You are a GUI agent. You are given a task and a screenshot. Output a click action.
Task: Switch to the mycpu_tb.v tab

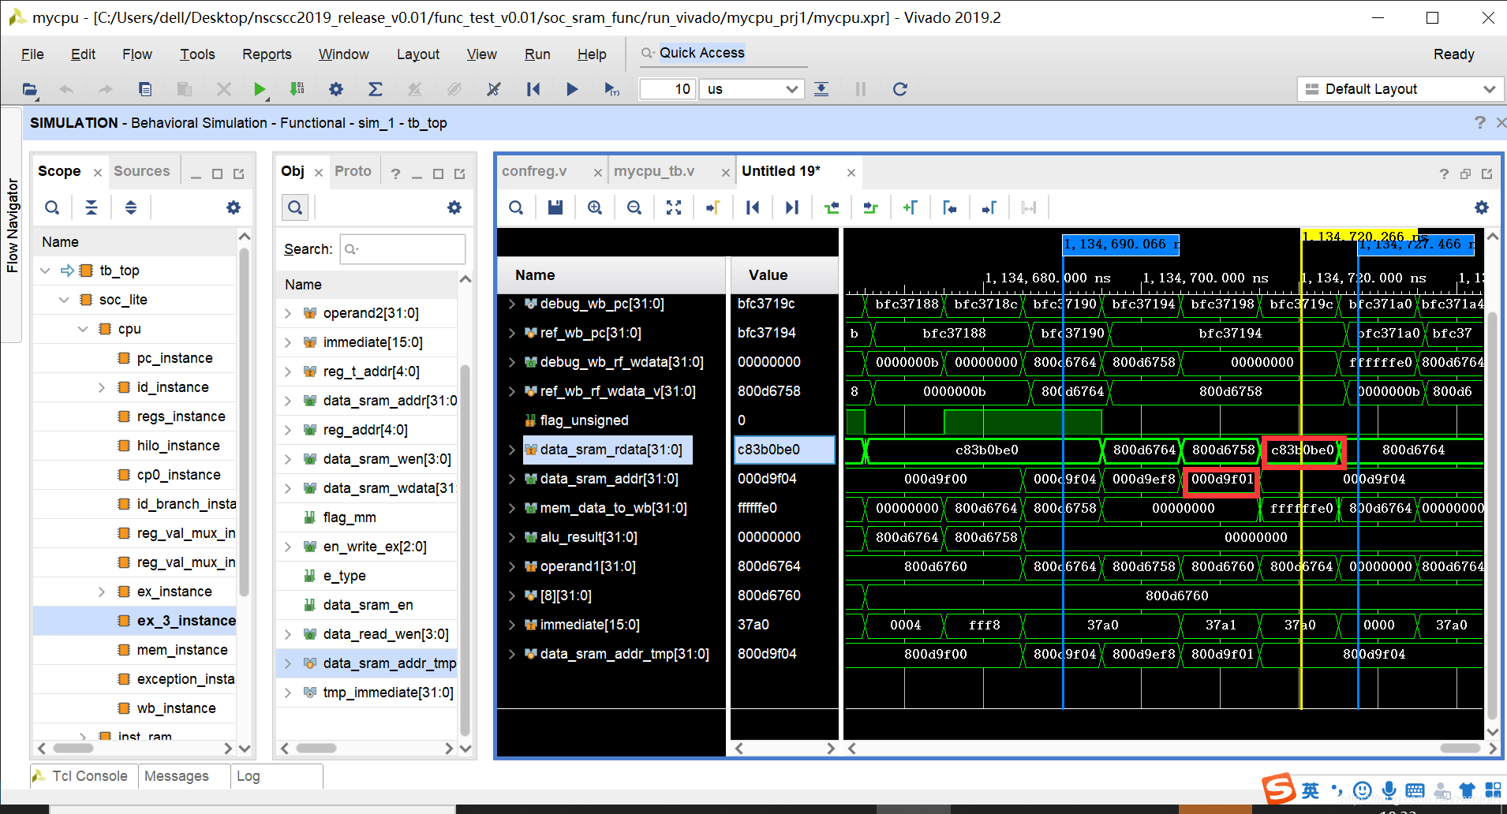[654, 171]
